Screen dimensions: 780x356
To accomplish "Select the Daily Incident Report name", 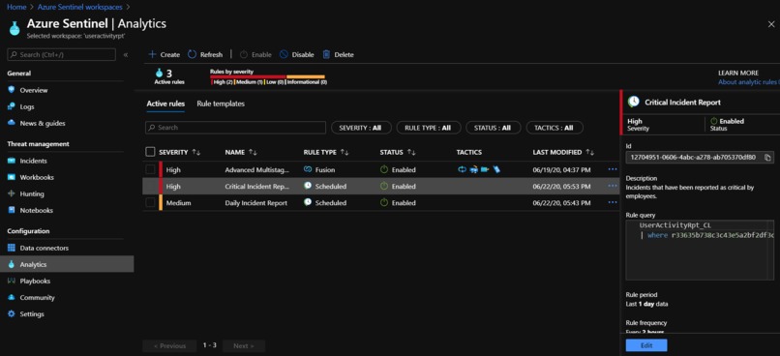I will (256, 203).
